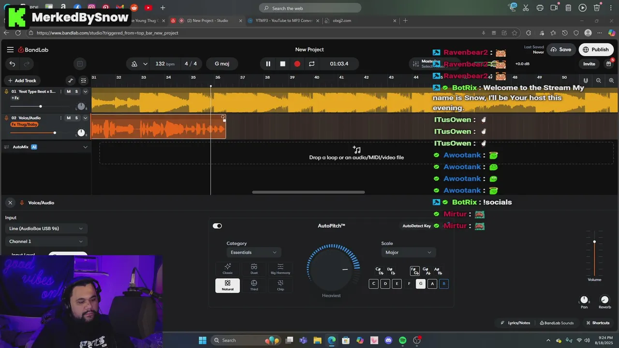Image resolution: width=619 pixels, height=348 pixels.
Task: Open the Scale Major dropdown
Action: click(x=408, y=252)
